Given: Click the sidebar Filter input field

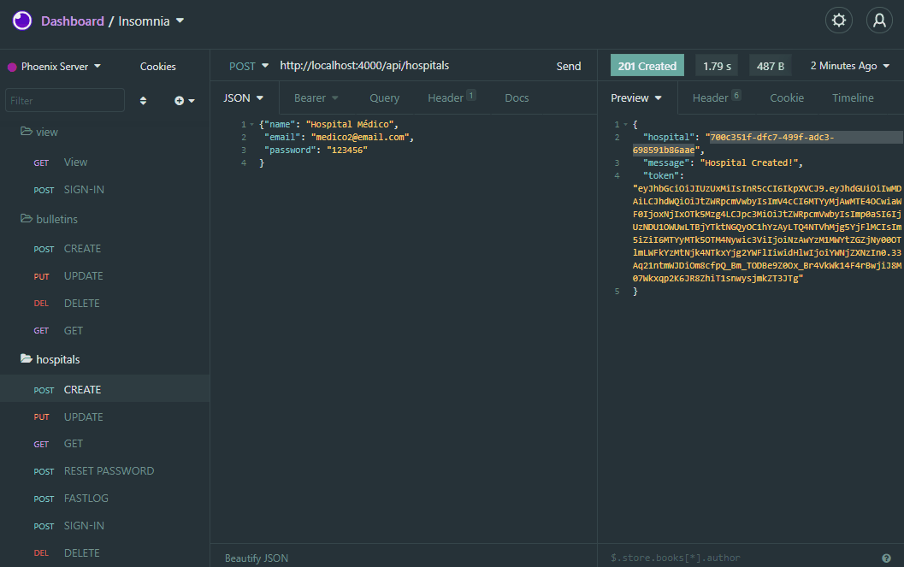Looking at the screenshot, I should pos(65,101).
